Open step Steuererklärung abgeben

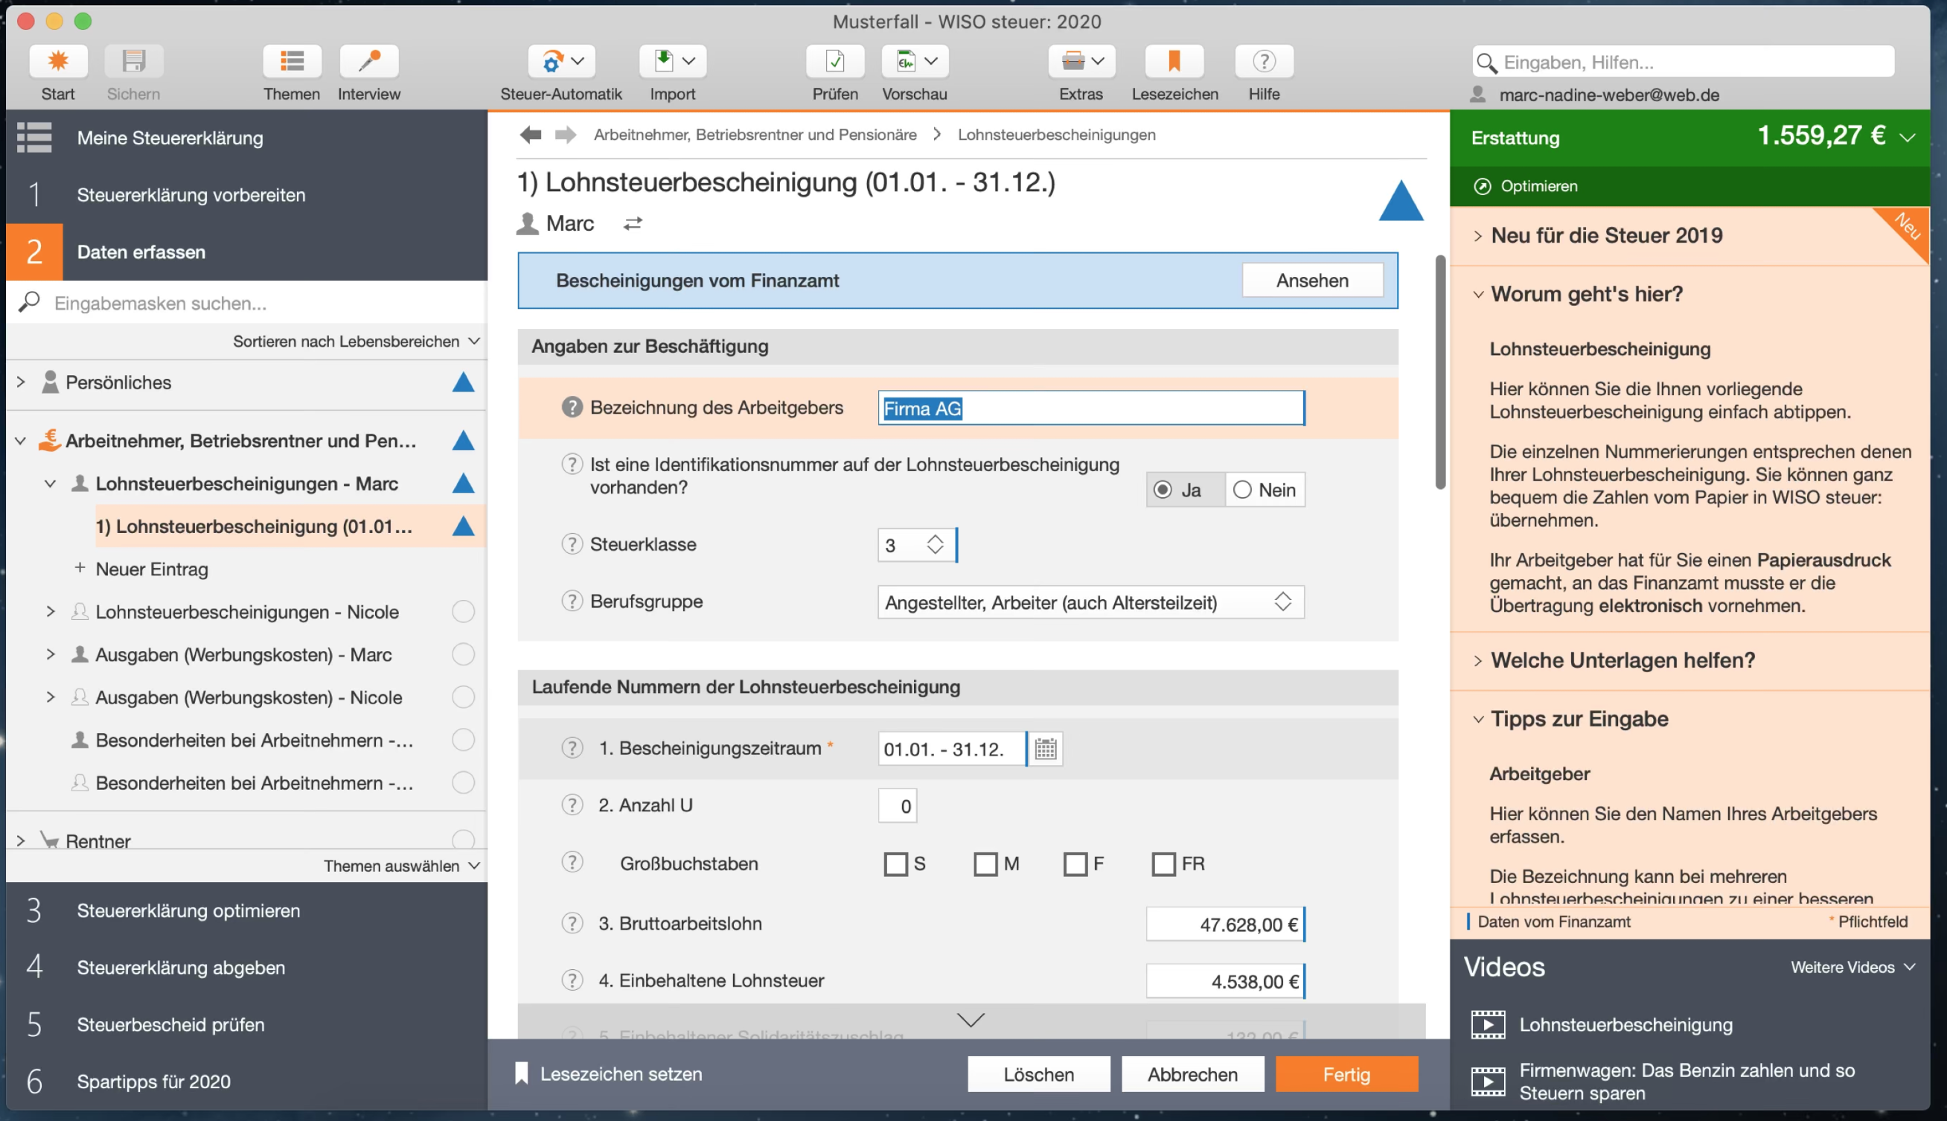181,968
